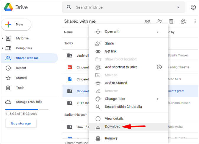Expand the My Drive tree arrow

click(3, 38)
